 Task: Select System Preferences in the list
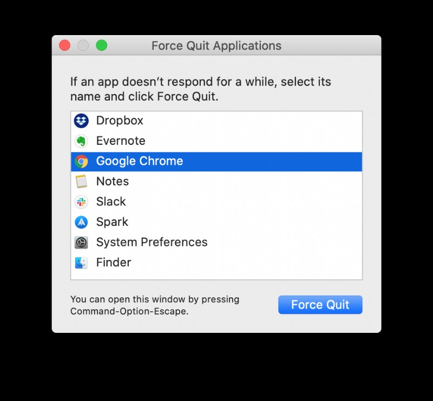(x=152, y=242)
